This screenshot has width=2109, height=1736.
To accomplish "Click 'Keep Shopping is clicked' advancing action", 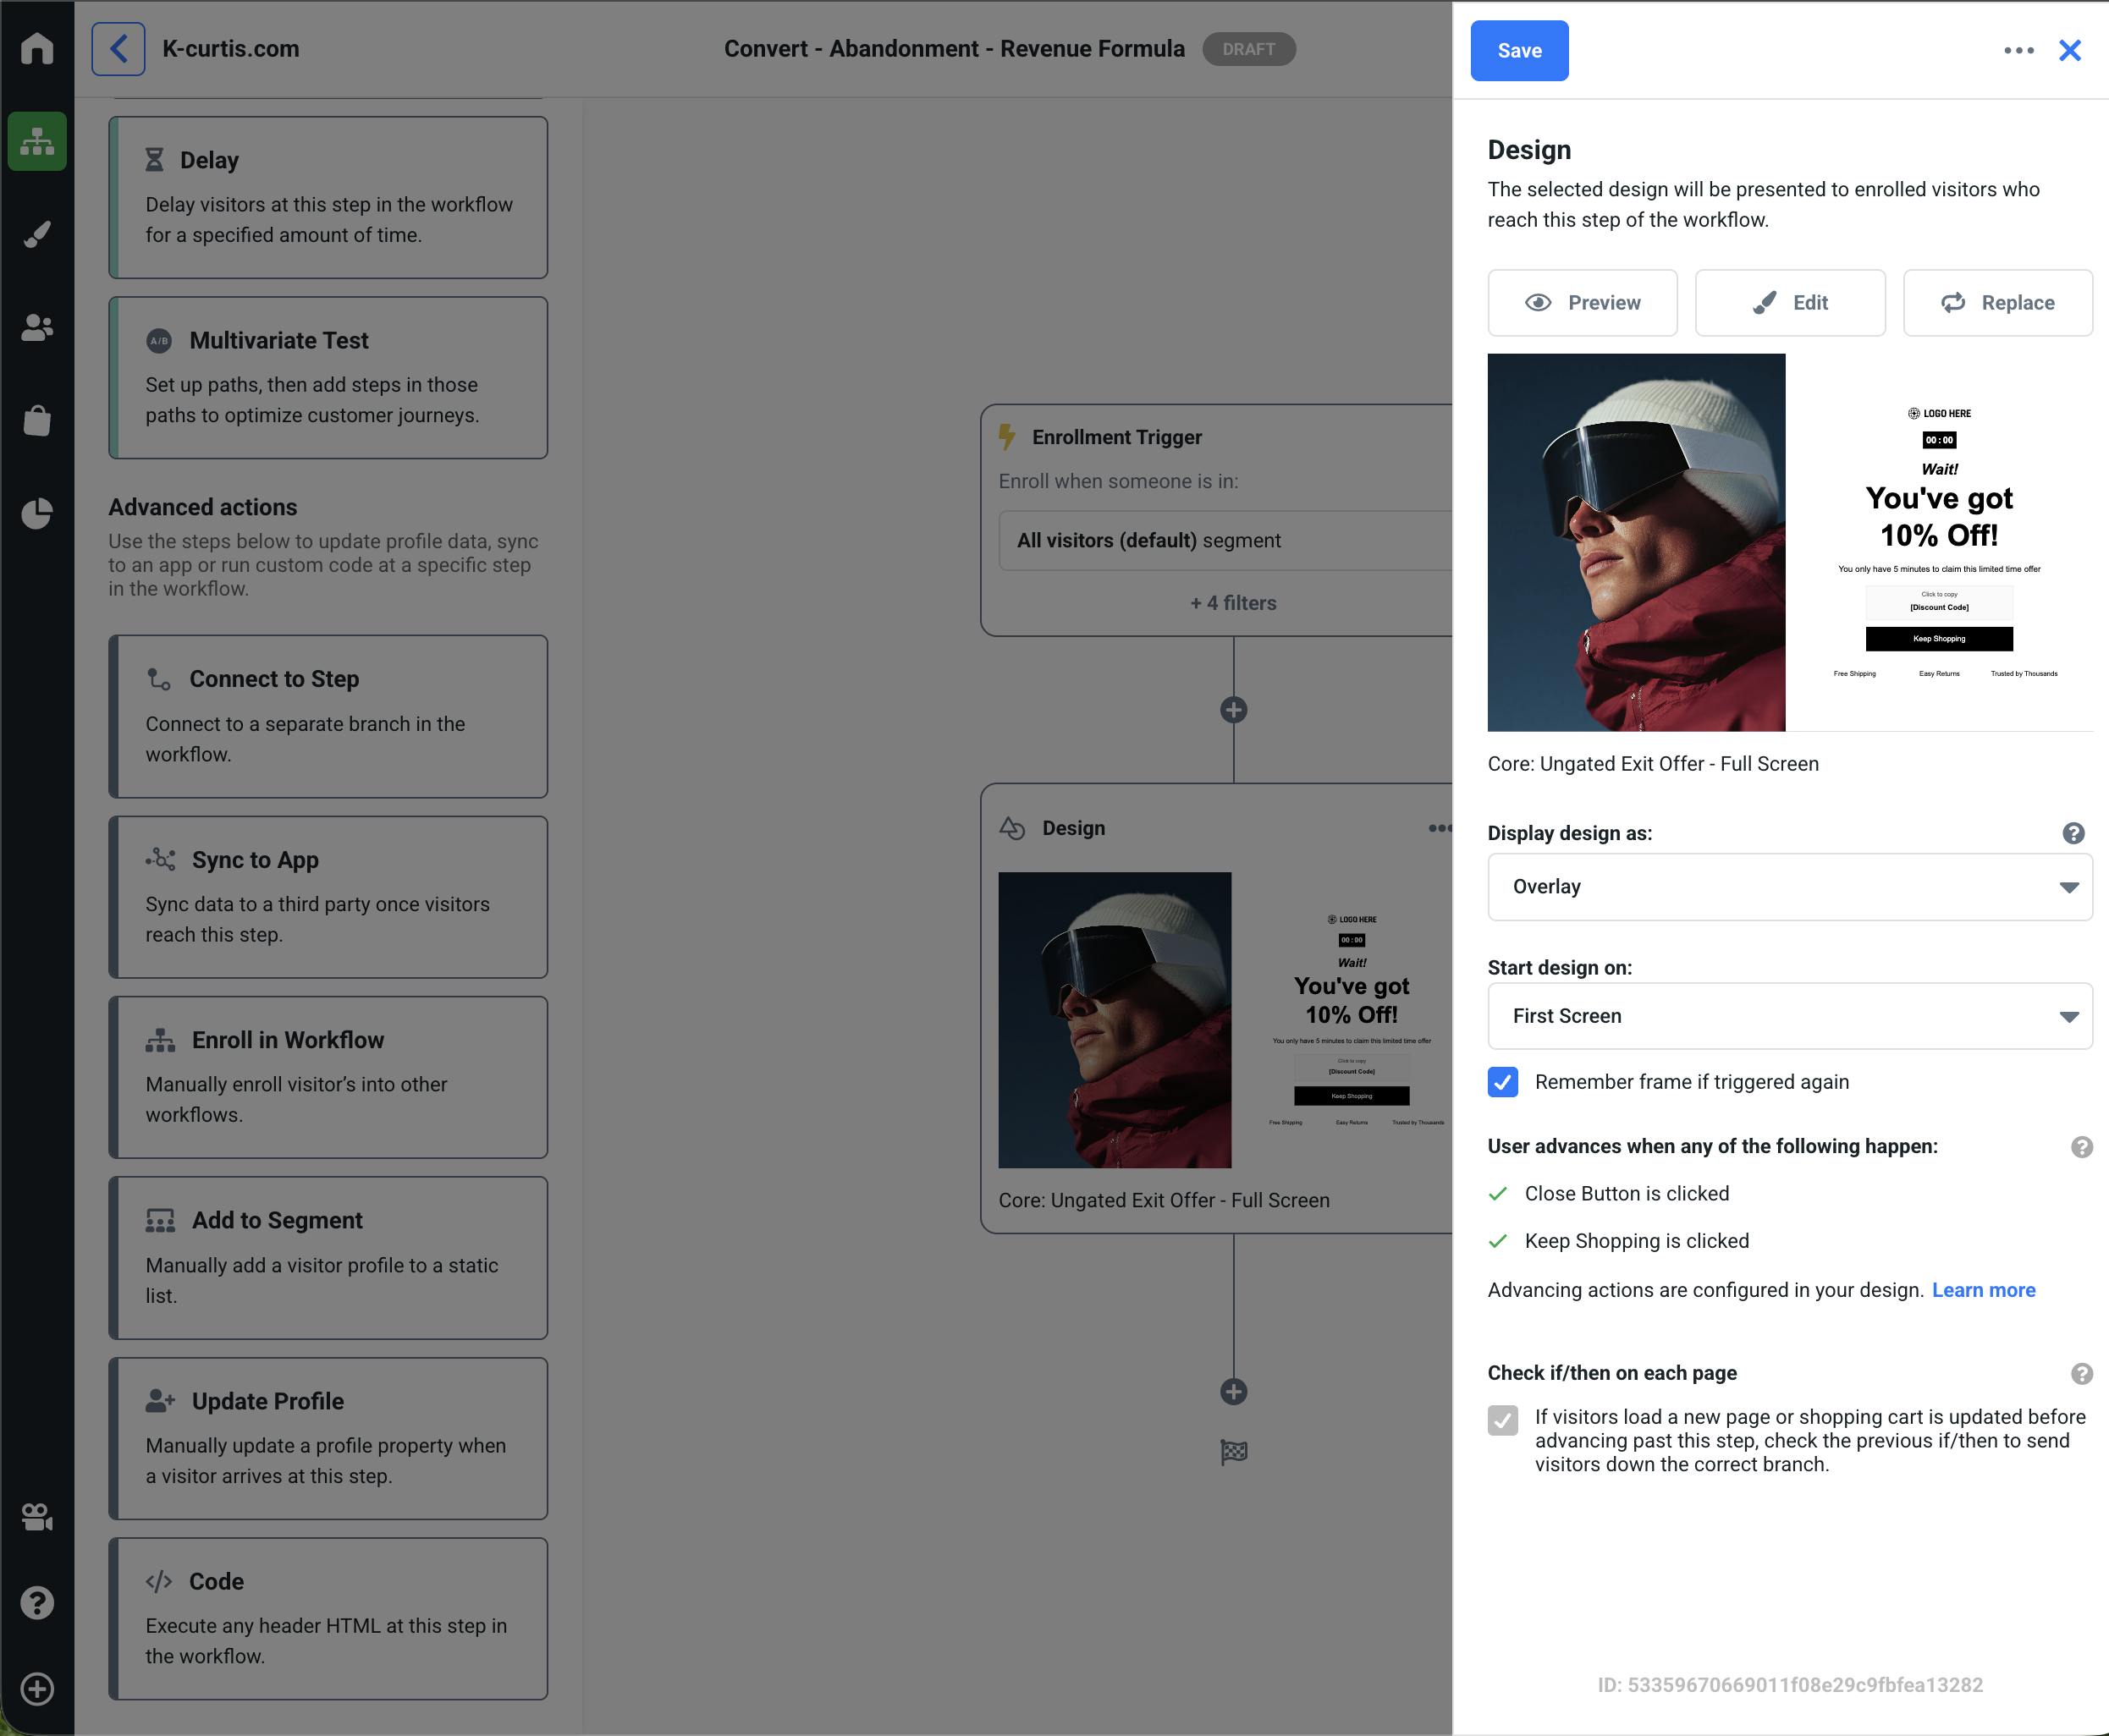I will (1636, 1241).
